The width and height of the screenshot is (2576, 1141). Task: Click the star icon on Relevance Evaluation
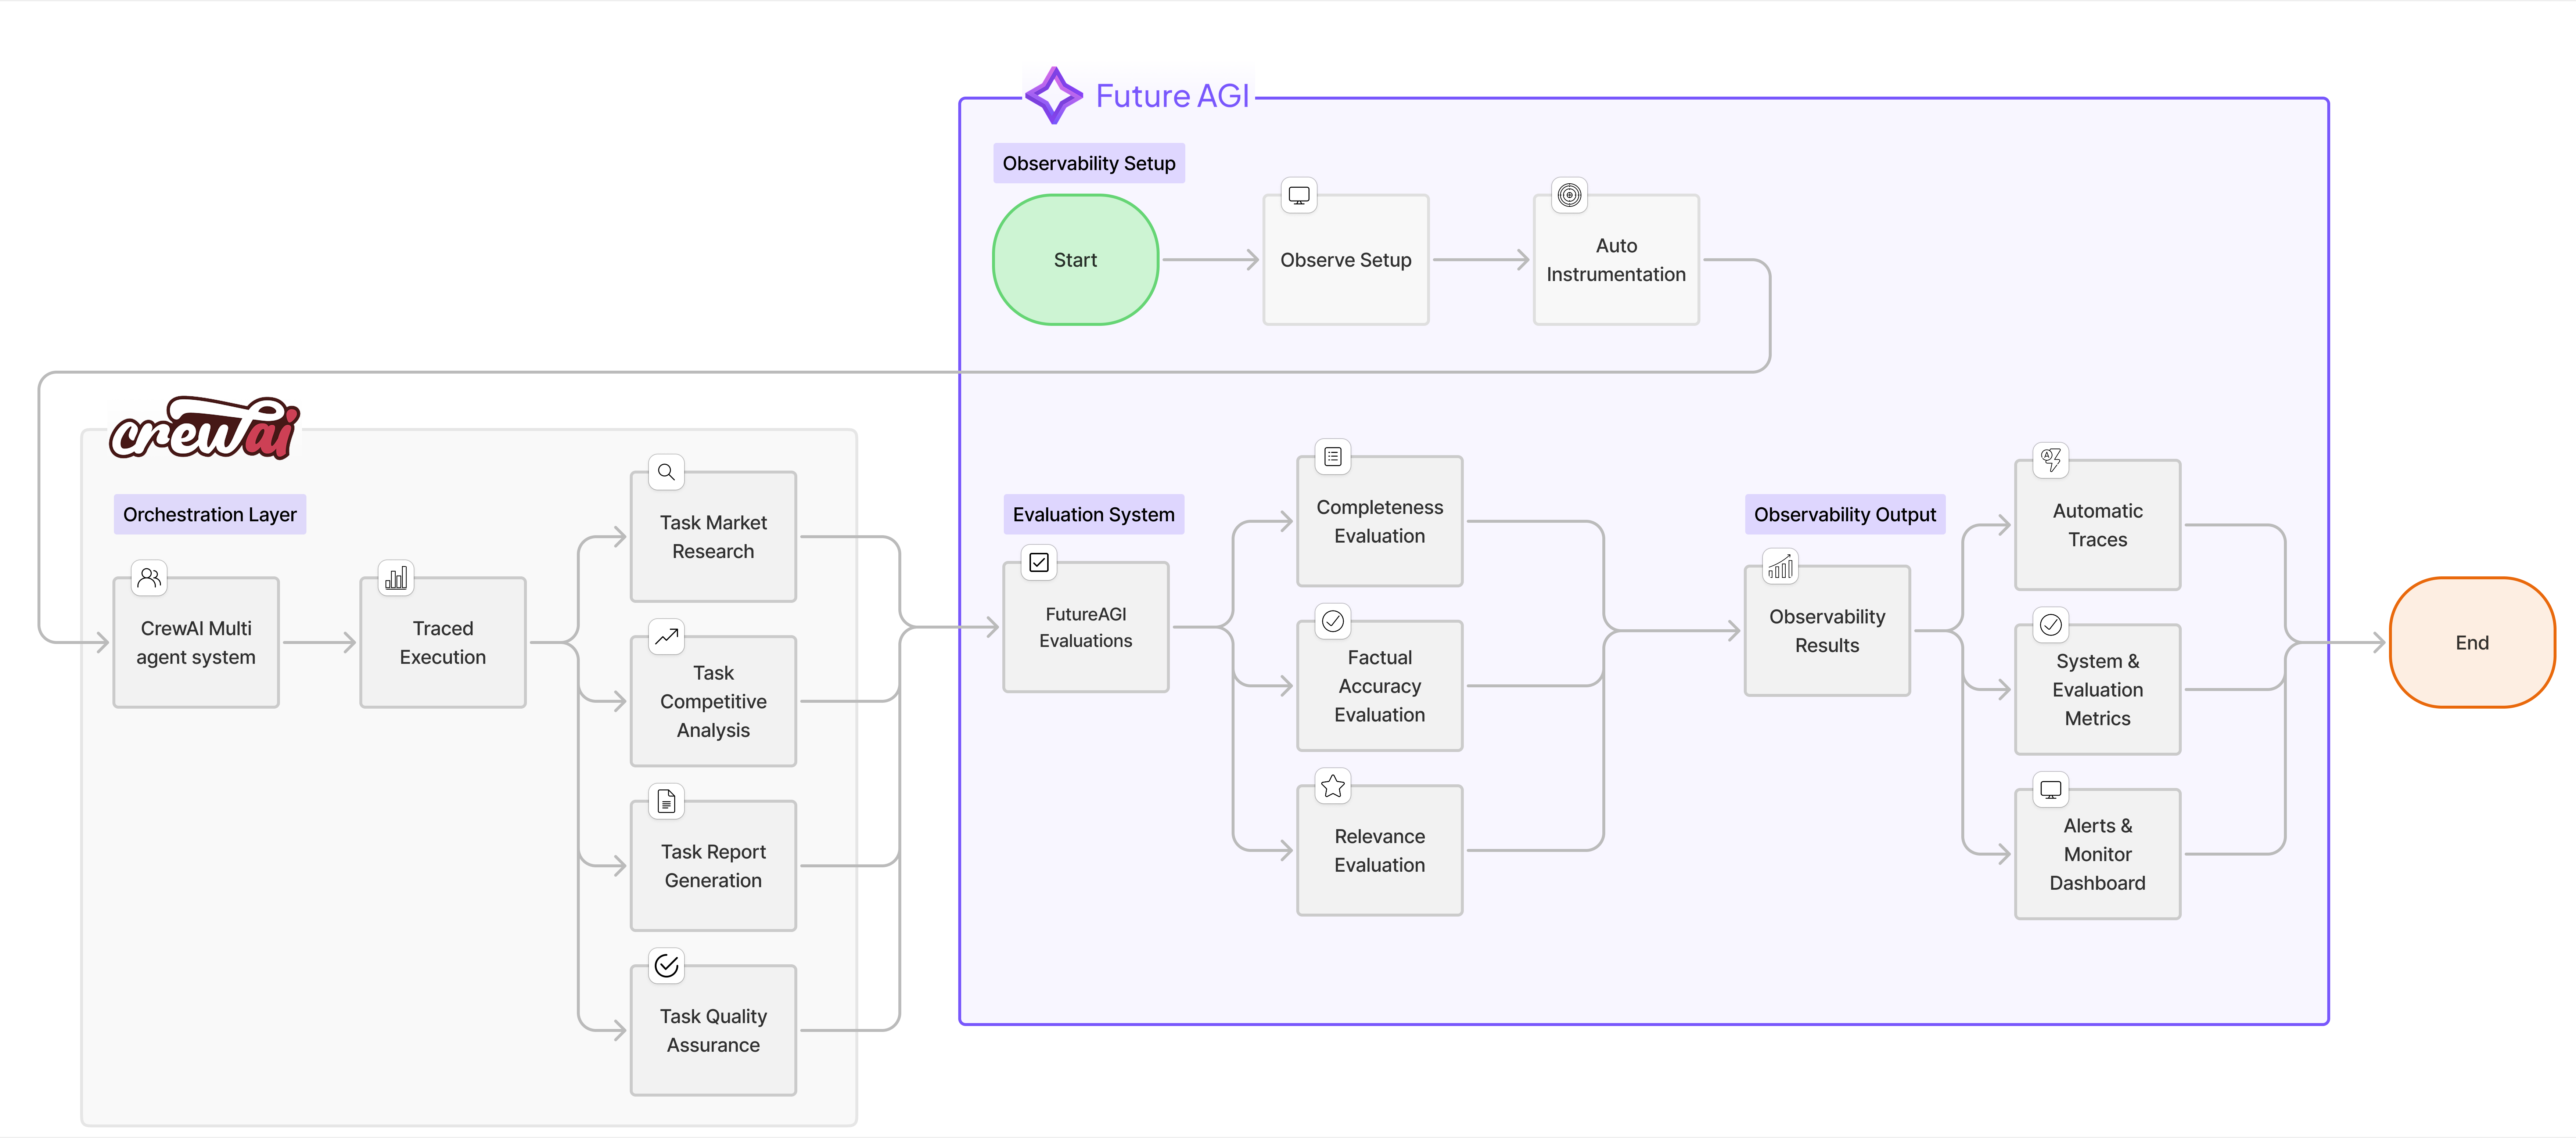pos(1333,786)
